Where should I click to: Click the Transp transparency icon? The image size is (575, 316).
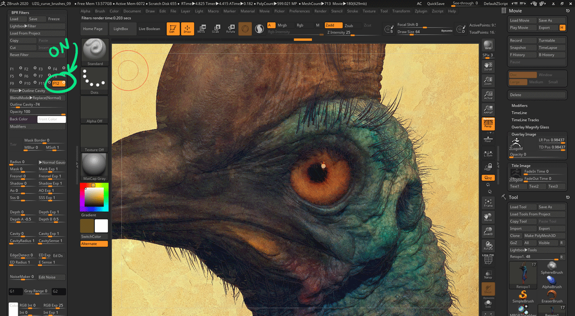click(488, 274)
